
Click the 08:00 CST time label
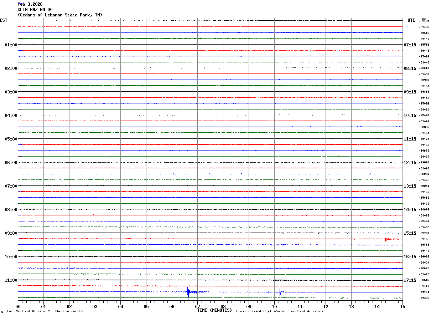click(x=11, y=209)
